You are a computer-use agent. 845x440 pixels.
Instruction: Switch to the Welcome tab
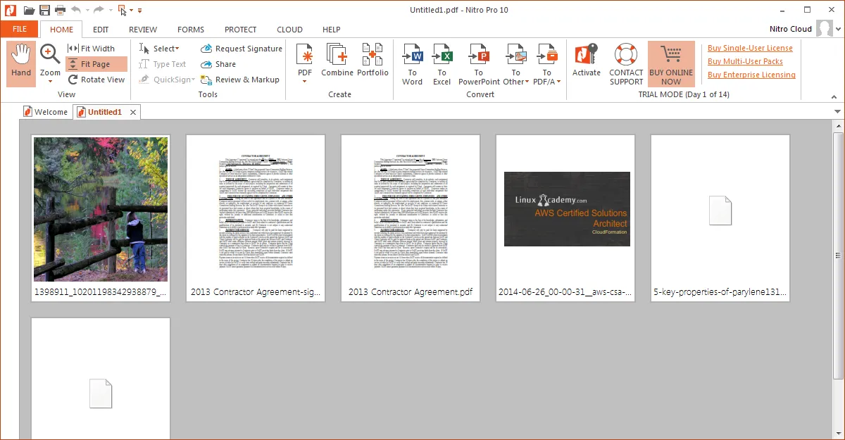(x=46, y=111)
